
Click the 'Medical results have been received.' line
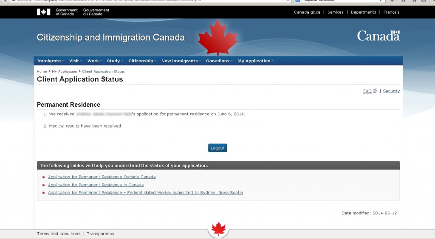[x=85, y=126]
